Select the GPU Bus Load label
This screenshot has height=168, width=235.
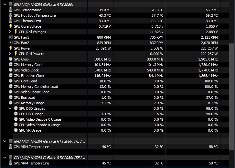(24, 98)
